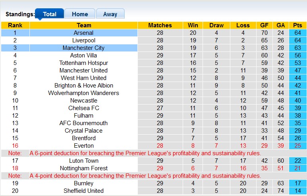Viewport: 307px width, 196px height.
Task: Click the Win column header
Action: [193, 25]
